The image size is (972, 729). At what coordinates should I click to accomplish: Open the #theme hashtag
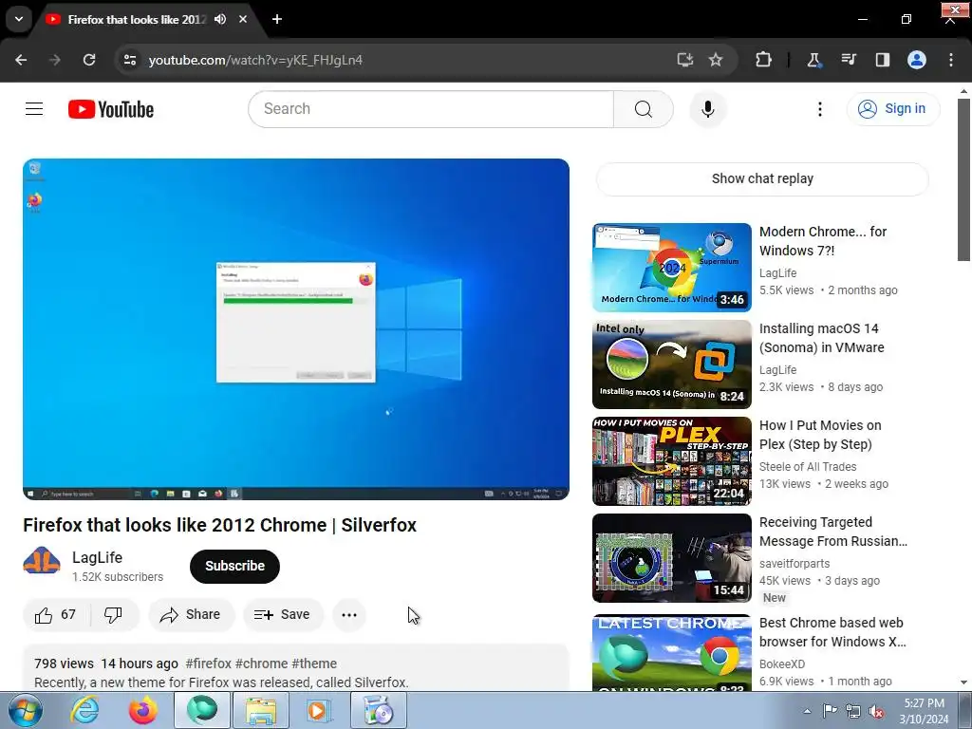(x=313, y=664)
